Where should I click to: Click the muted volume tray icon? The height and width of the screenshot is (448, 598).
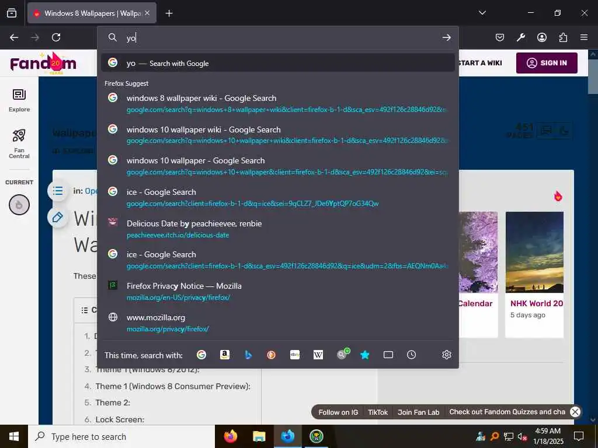click(522, 436)
